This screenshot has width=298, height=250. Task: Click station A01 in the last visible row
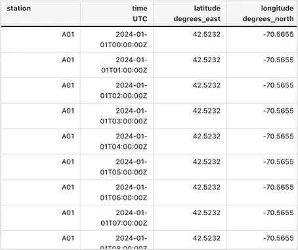68,238
